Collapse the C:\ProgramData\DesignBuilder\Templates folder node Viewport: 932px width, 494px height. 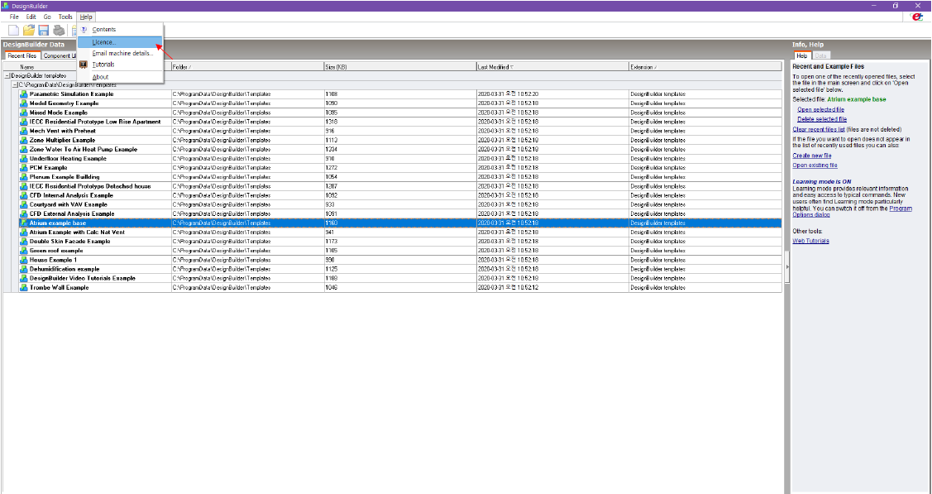(x=16, y=85)
